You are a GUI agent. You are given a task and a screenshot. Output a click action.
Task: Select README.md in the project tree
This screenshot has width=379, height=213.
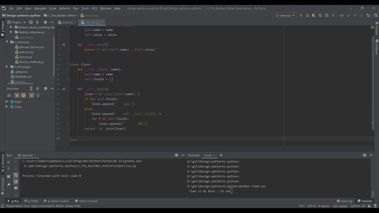tap(21, 77)
